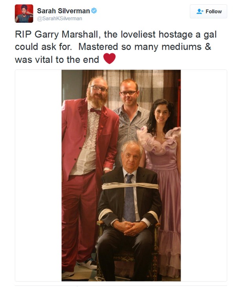Click the white rope around the chair

(x=130, y=186)
